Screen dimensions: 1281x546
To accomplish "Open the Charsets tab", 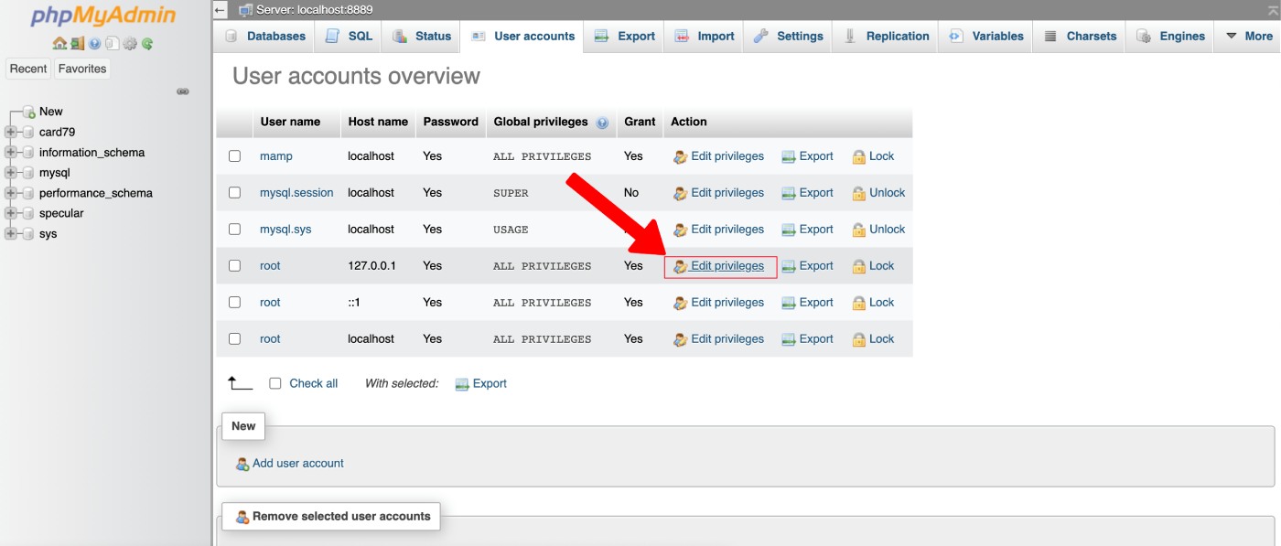I will (1080, 37).
